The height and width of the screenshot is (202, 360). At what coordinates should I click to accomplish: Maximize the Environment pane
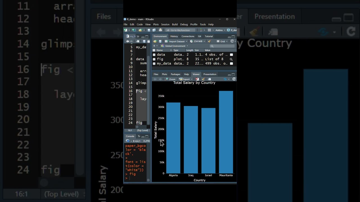(233, 37)
